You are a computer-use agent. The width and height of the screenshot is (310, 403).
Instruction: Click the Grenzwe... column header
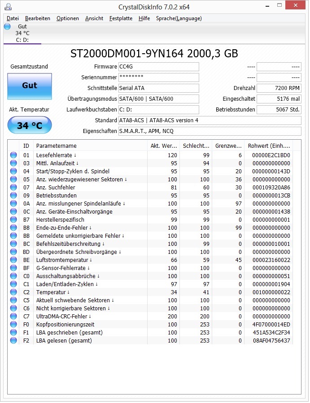228,146
